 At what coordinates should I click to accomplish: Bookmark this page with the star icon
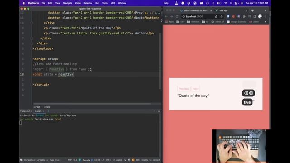pos(222,16)
